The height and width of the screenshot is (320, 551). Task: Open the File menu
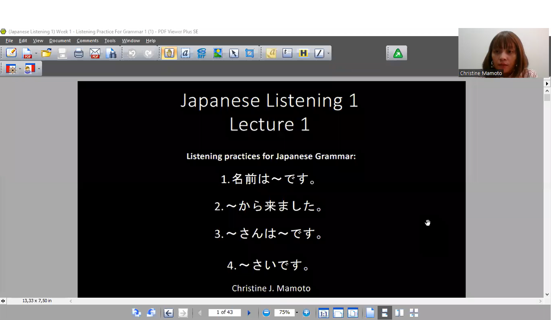coord(9,41)
